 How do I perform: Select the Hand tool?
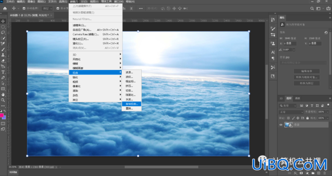click(3, 94)
